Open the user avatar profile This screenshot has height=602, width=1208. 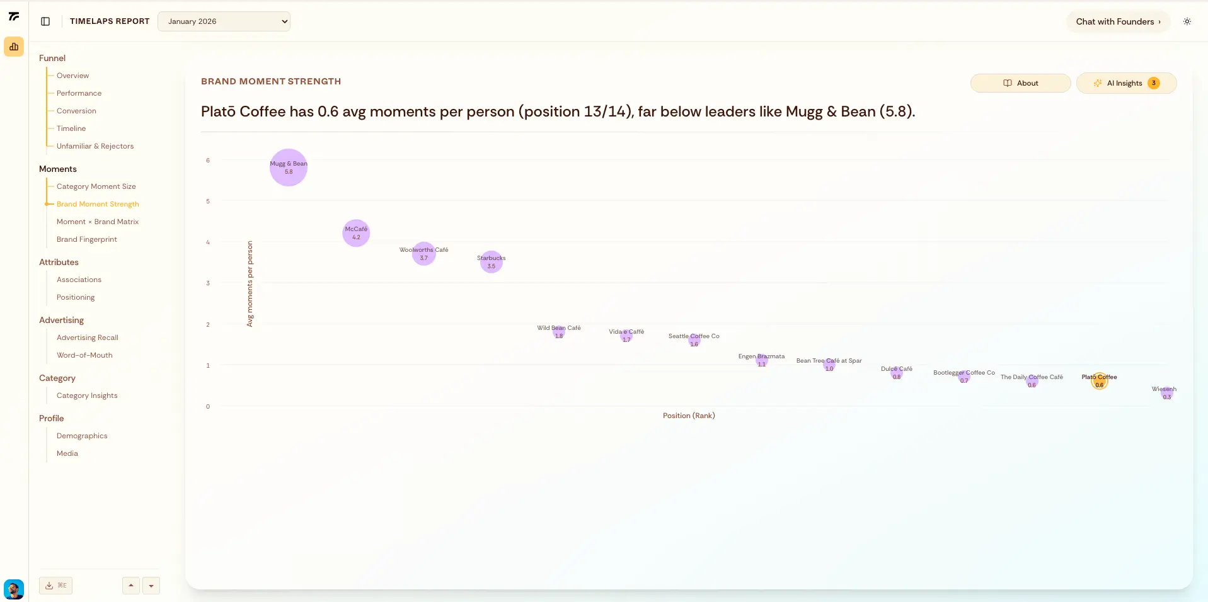14,589
